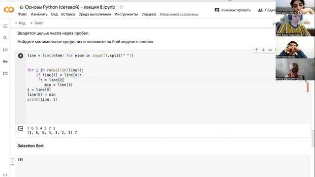Click the first input line of code
315x177 pixels.
tap(80, 56)
